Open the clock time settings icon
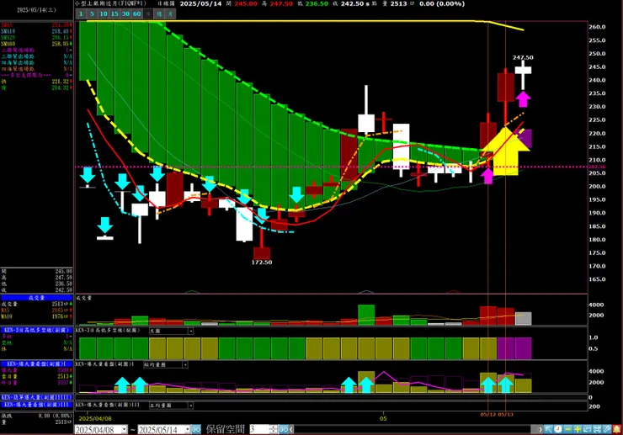The image size is (623, 435). pyautogui.click(x=558, y=429)
